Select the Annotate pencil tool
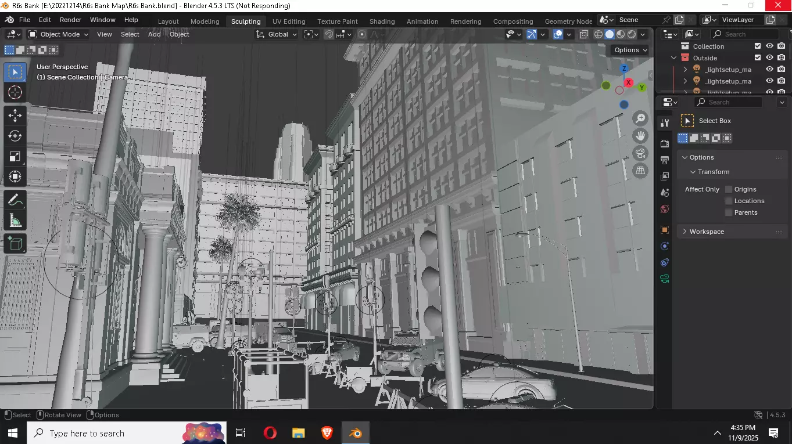This screenshot has width=792, height=444. 15,200
